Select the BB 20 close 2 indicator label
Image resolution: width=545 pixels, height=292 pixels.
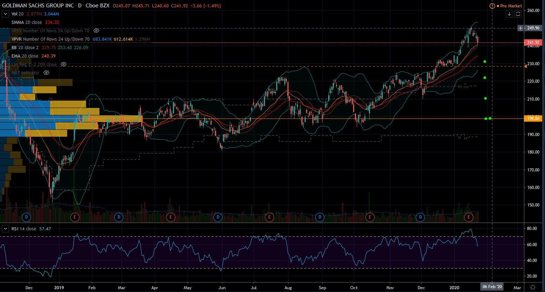point(25,48)
